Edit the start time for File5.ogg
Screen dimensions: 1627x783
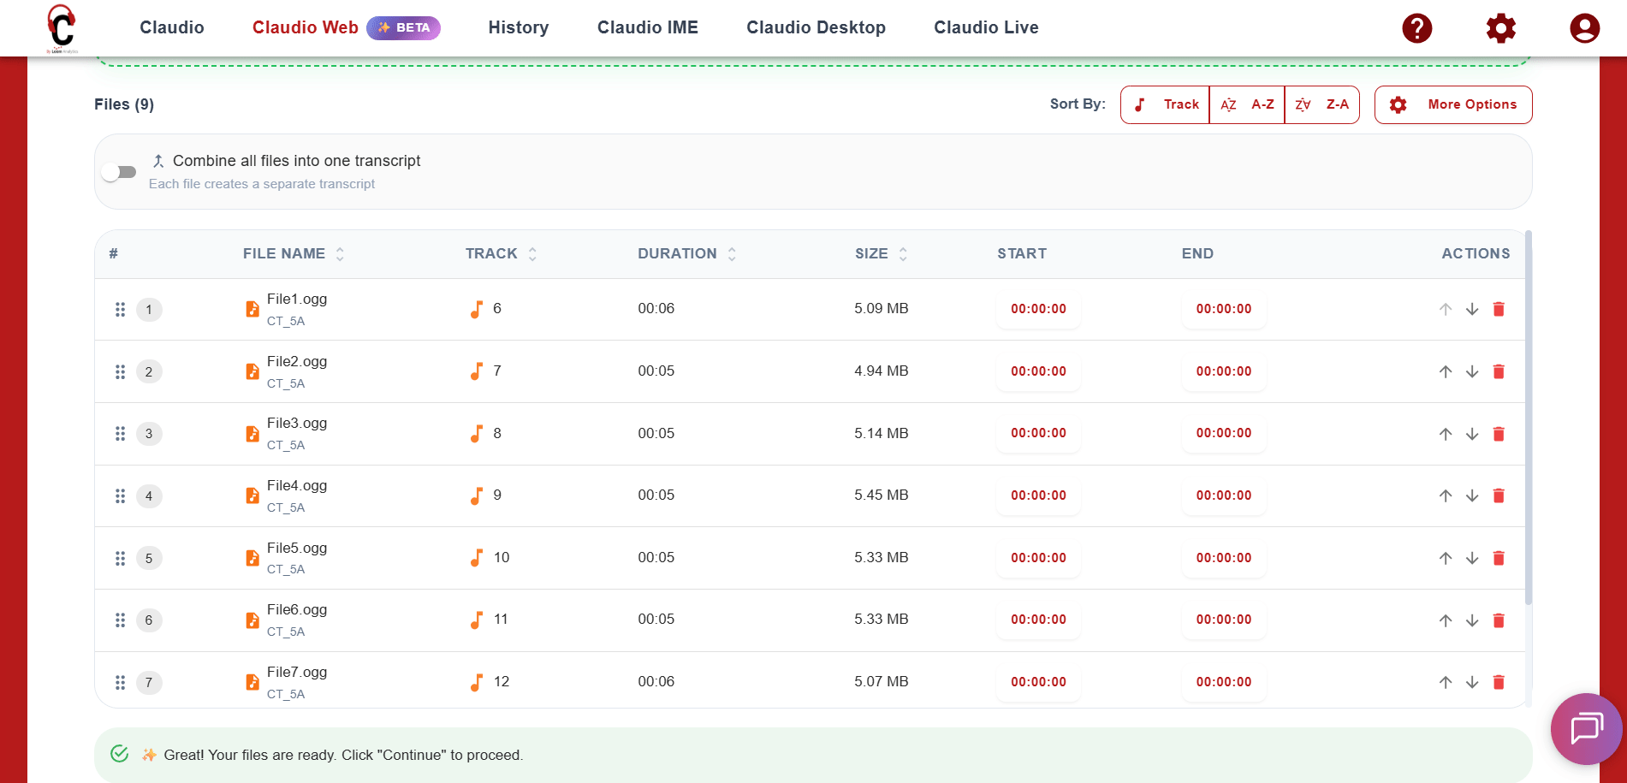click(1038, 558)
